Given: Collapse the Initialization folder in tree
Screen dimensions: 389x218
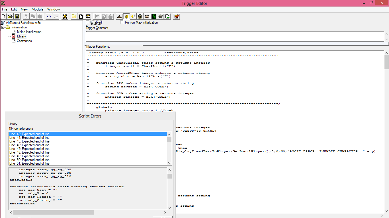Looking at the screenshot, I should (x=3, y=28).
